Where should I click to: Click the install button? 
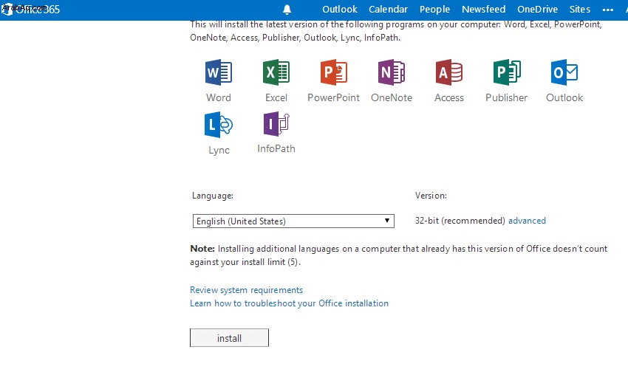pyautogui.click(x=229, y=338)
